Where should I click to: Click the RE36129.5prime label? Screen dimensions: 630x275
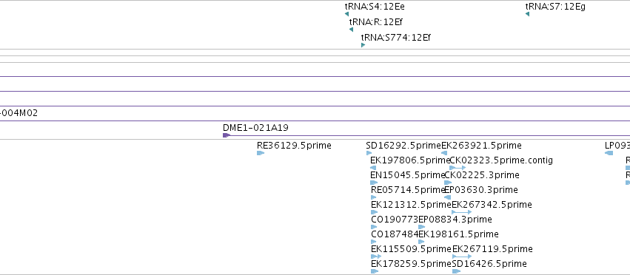[x=294, y=146]
